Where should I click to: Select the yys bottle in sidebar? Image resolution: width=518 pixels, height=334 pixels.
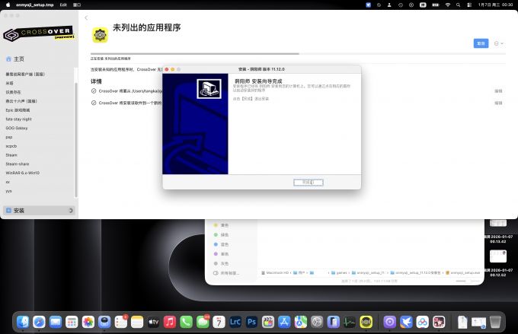[8, 191]
